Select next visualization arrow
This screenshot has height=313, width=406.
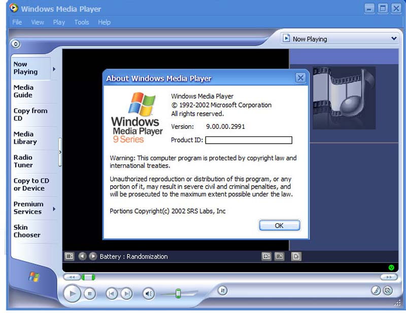coord(93,256)
